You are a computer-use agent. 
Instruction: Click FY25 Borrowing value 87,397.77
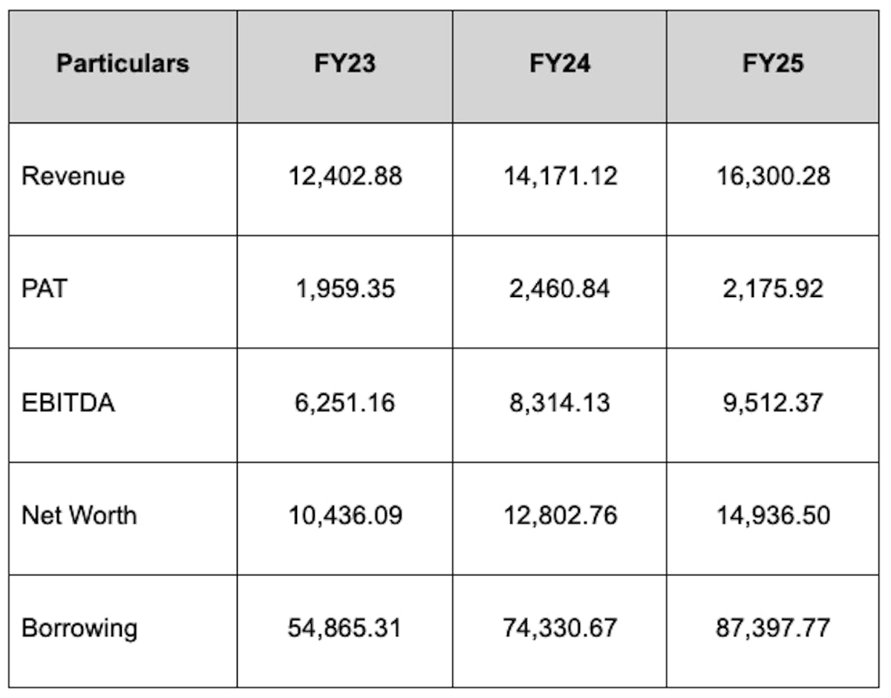(773, 628)
